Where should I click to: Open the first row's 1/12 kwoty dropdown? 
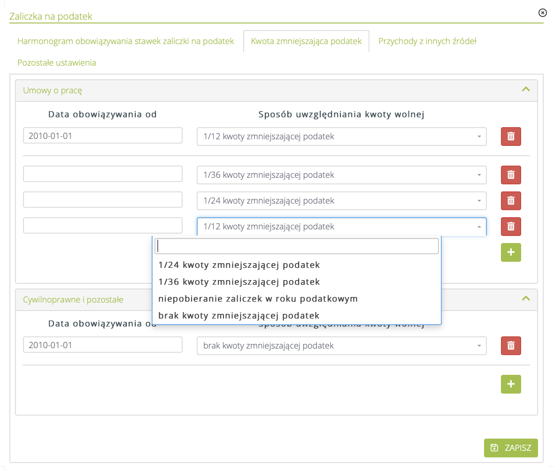(341, 137)
